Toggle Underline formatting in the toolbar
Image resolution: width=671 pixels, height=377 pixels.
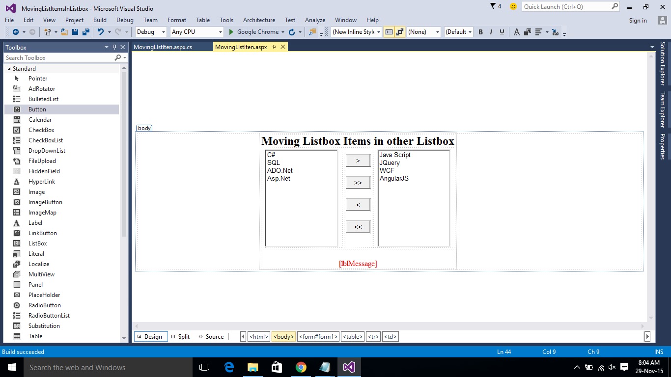pos(502,31)
